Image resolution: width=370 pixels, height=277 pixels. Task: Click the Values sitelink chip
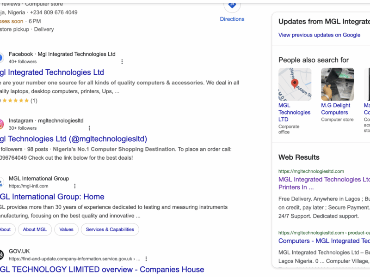tap(66, 229)
